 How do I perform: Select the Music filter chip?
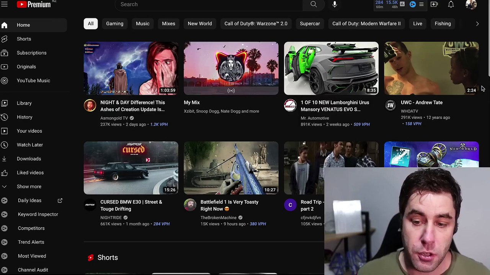(143, 24)
